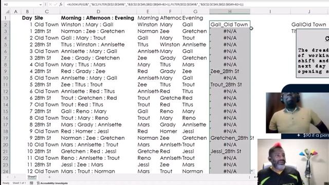Click Accessibility: Investigate in status bar

click(x=52, y=183)
